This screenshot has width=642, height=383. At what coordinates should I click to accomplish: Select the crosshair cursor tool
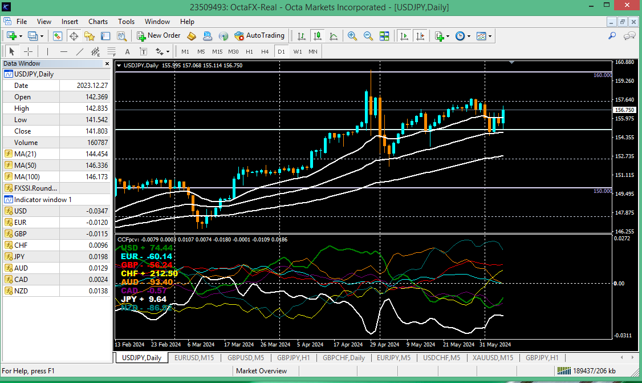tap(28, 52)
